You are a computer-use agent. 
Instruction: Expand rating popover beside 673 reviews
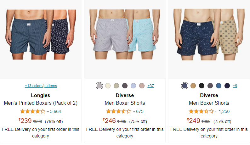134,112
